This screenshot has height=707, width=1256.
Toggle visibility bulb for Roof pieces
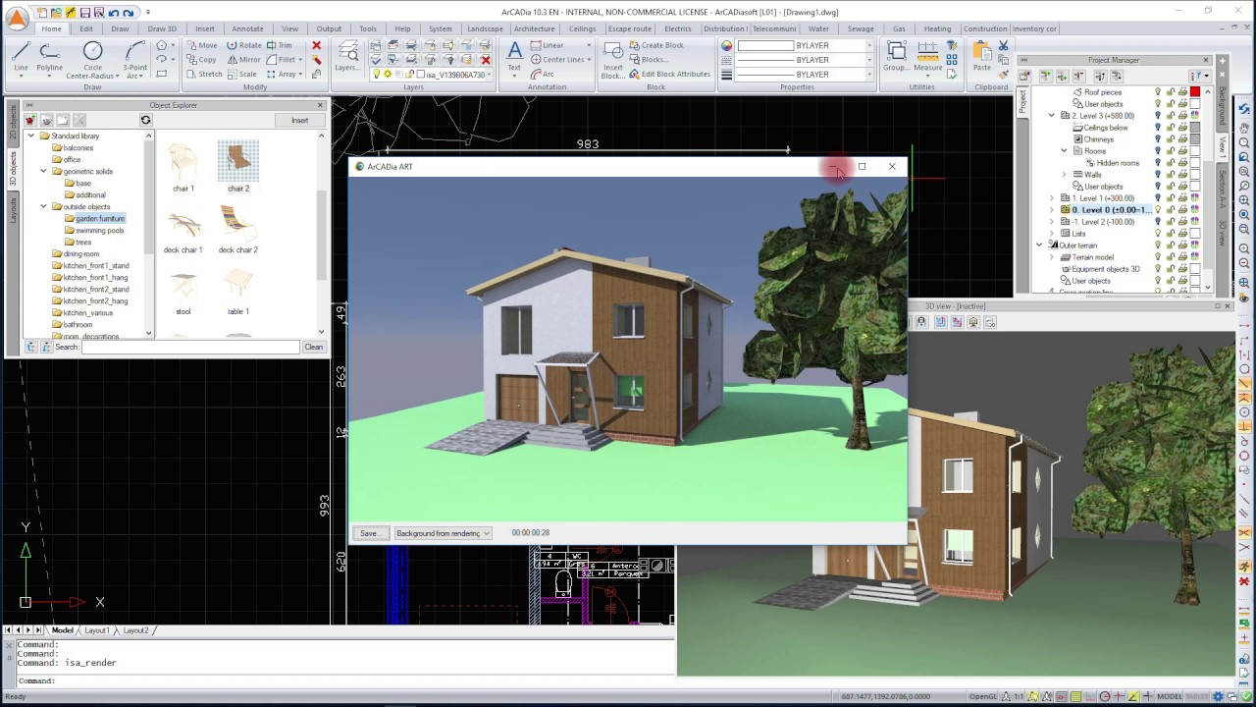1158,92
